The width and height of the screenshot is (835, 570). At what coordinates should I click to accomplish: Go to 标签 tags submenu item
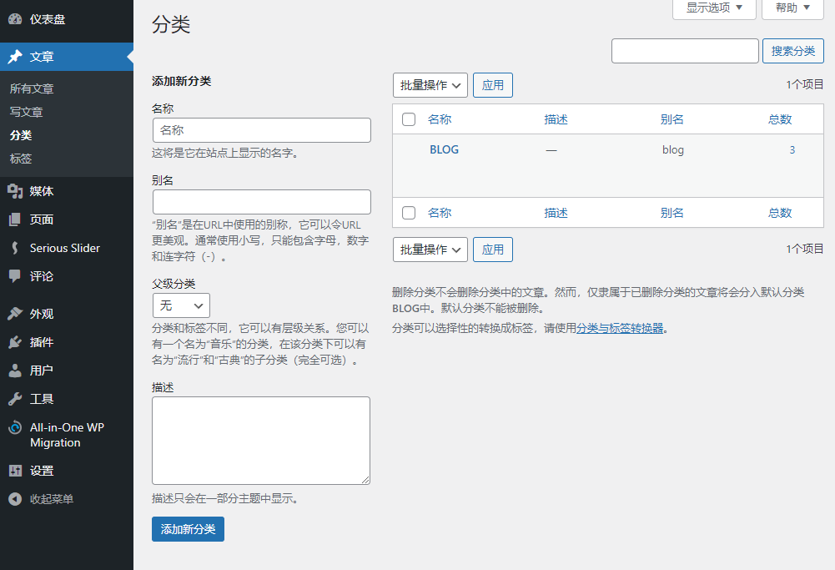(x=21, y=159)
